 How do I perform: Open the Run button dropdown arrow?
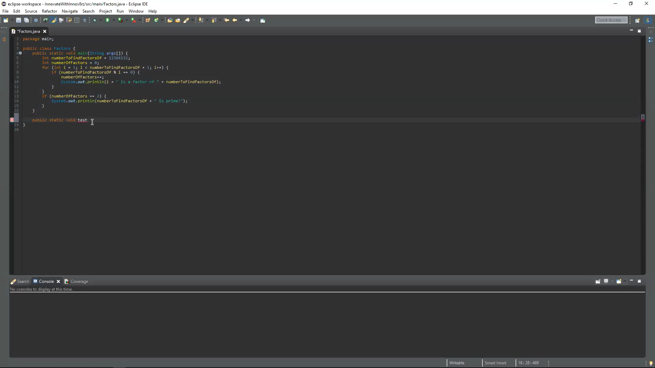114,20
